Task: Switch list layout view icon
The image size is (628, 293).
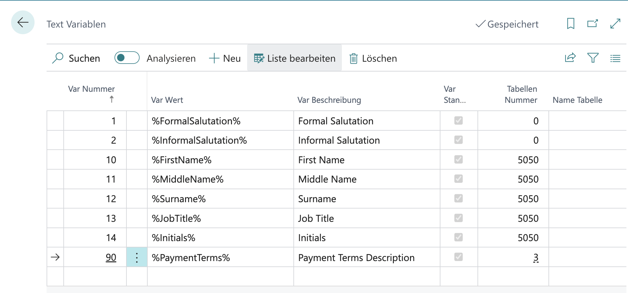Action: pyautogui.click(x=615, y=58)
